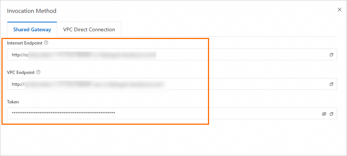347x156 pixels.
Task: Click the Internet Endpoint label text
Action: [x=24, y=43]
